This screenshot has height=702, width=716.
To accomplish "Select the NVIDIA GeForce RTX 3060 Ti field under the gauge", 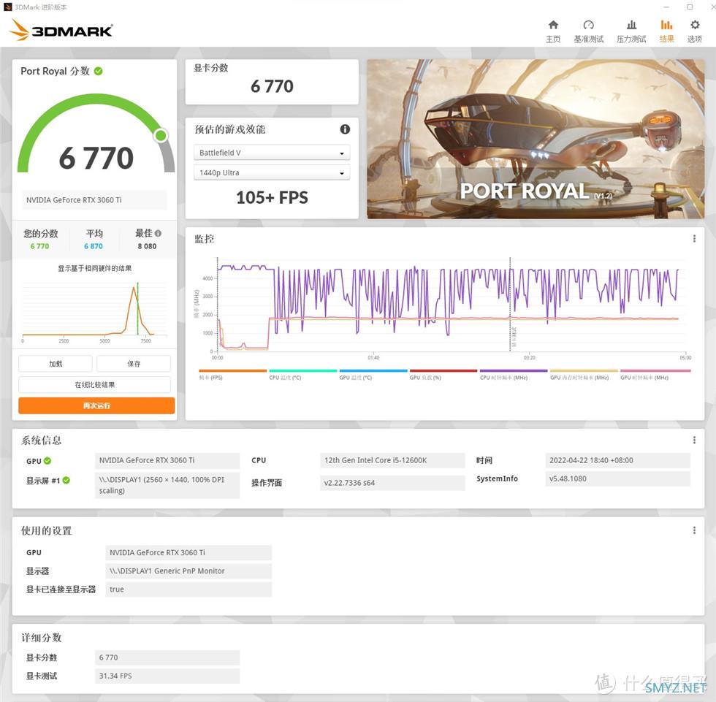I will (94, 200).
